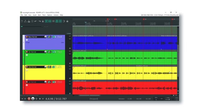Viewport: 199px width, 112px height.
Task: Select the second red marker in the ruler
Action: coord(115,19)
